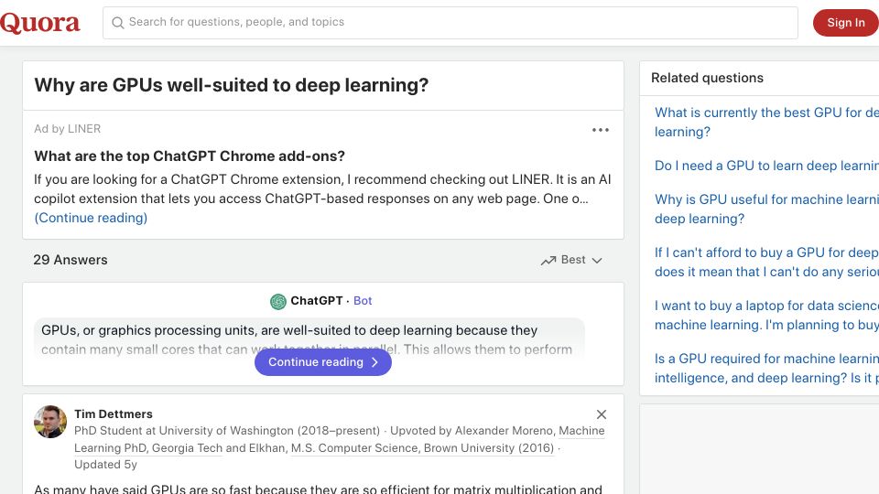Image resolution: width=879 pixels, height=494 pixels.
Task: Click the '29 Answers' count text
Action: click(x=71, y=260)
